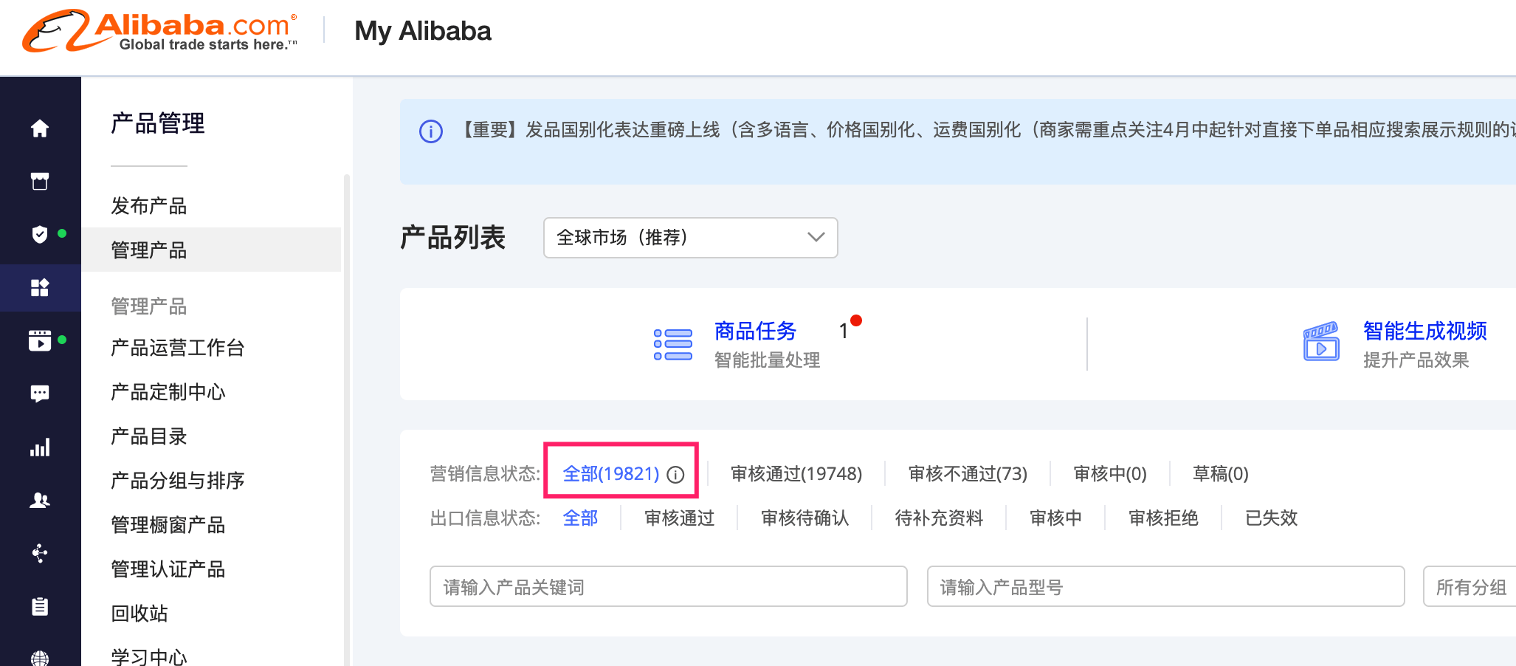This screenshot has height=666, width=1516.
Task: Open the 所有分组 group dropdown
Action: (x=1470, y=587)
